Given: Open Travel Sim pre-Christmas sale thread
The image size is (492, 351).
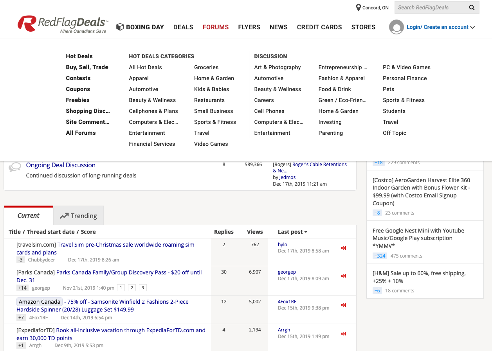Looking at the screenshot, I should coord(106,249).
